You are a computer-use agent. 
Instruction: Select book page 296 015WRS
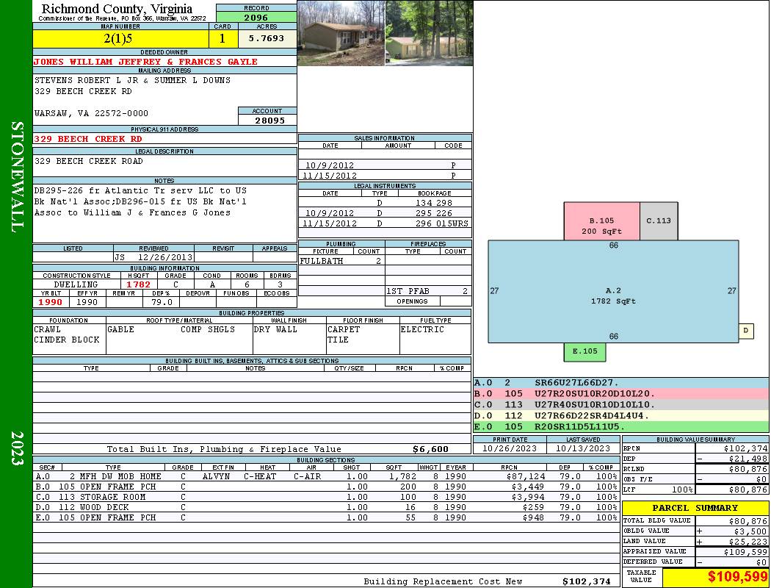tap(441, 223)
